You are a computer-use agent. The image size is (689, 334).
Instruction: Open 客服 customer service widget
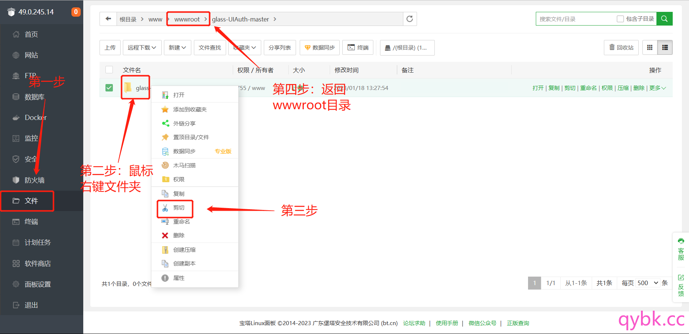(681, 250)
